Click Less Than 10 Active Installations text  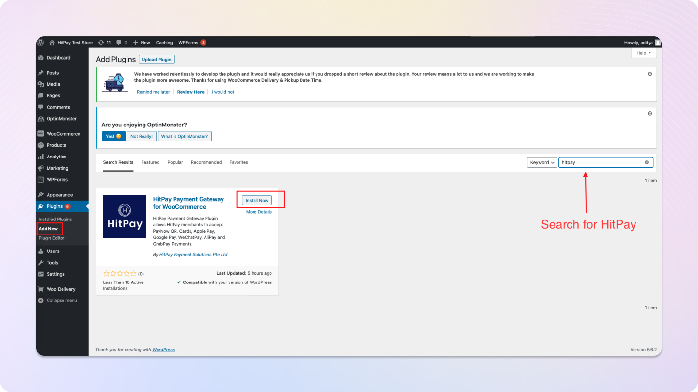[123, 285]
